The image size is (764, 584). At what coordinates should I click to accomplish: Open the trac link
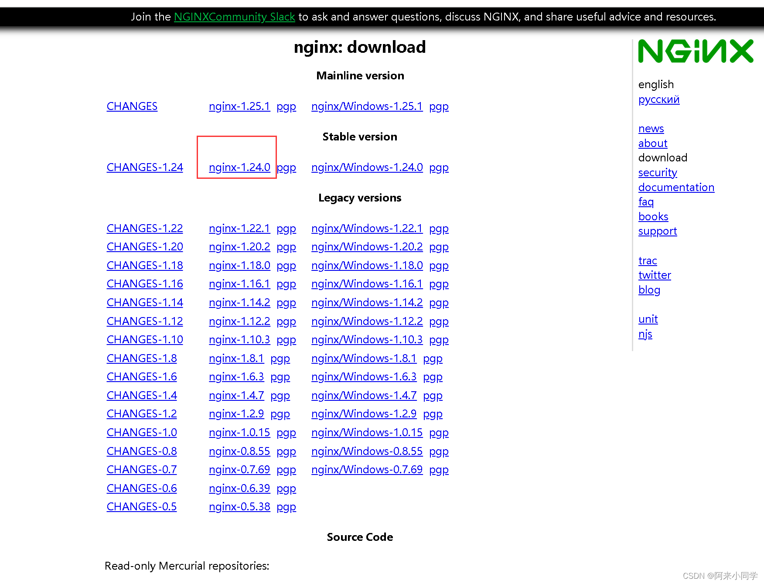point(648,261)
